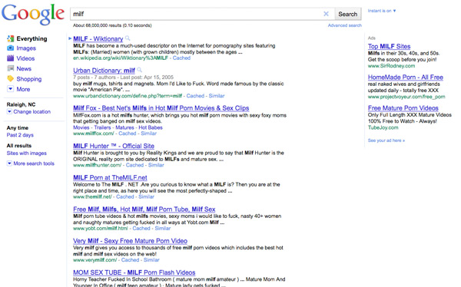The width and height of the screenshot is (461, 287).
Task: Open the Wiktionary result title link
Action: [x=98, y=39]
